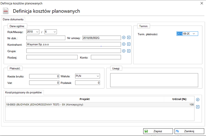Open the Term. płatności date picker dropdown
Screen dimensions: 206x136
(194, 34)
